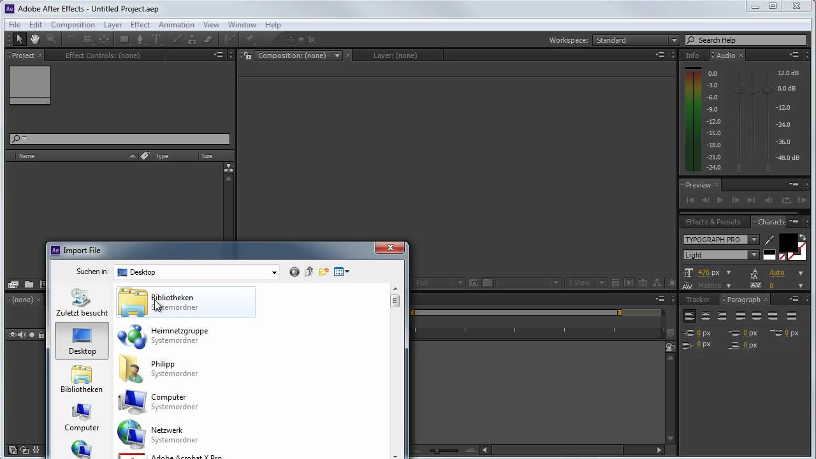Open the Suchen in Desktop dropdown

point(197,272)
